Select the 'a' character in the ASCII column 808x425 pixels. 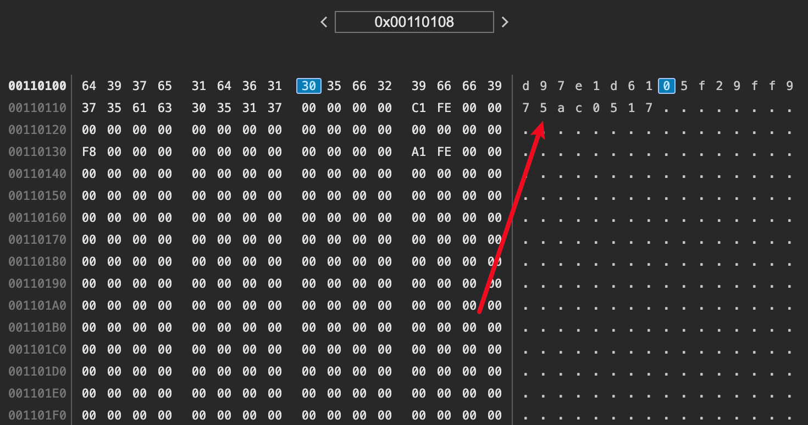point(561,108)
